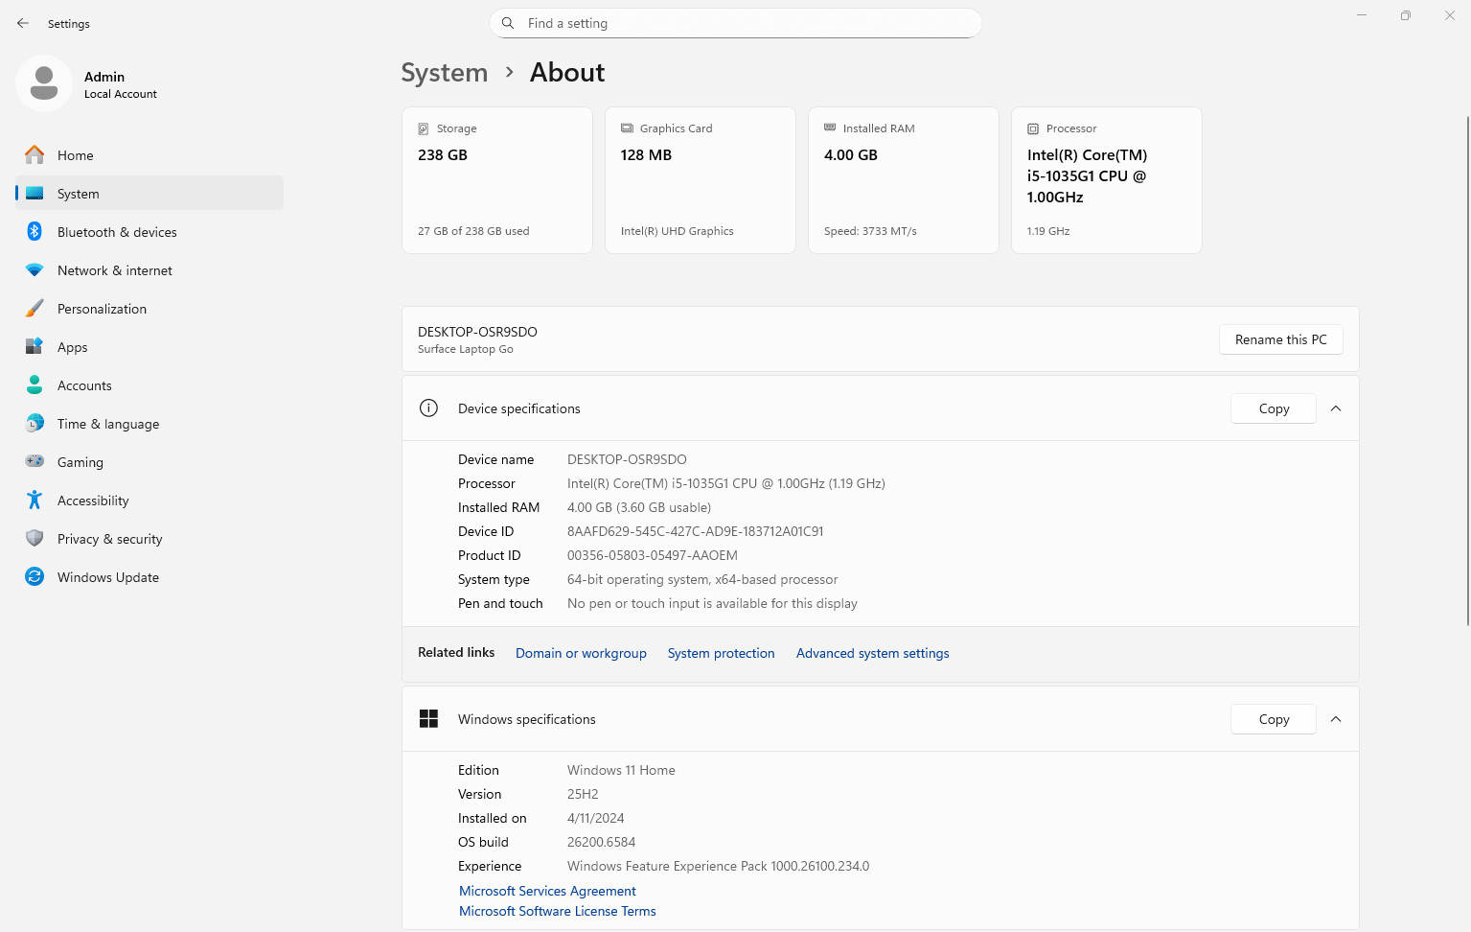
Task: Collapse the Windows specifications section
Action: (x=1336, y=719)
